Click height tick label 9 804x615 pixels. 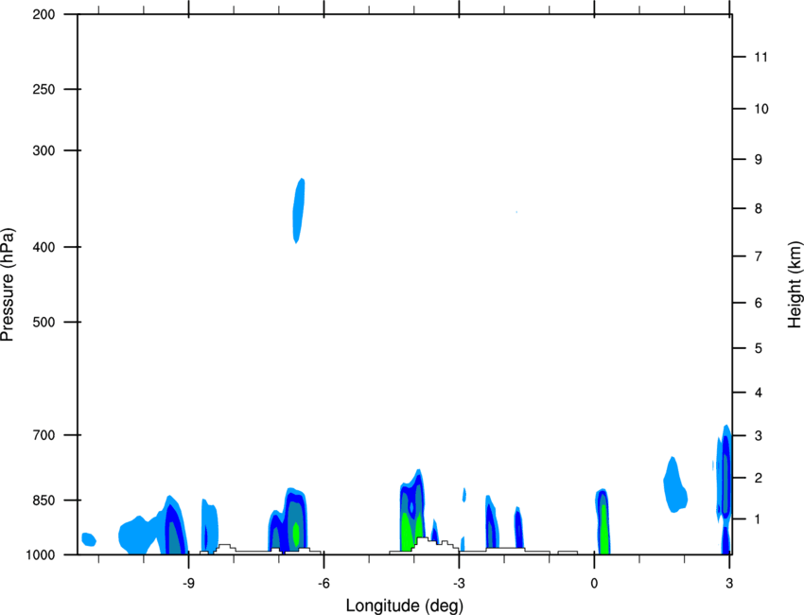(759, 160)
